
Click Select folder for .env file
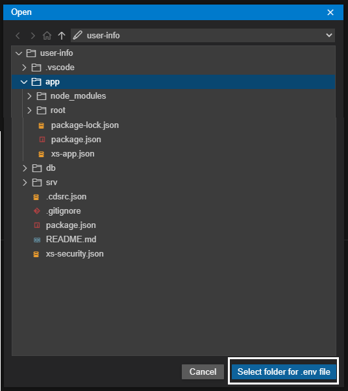pos(284,372)
